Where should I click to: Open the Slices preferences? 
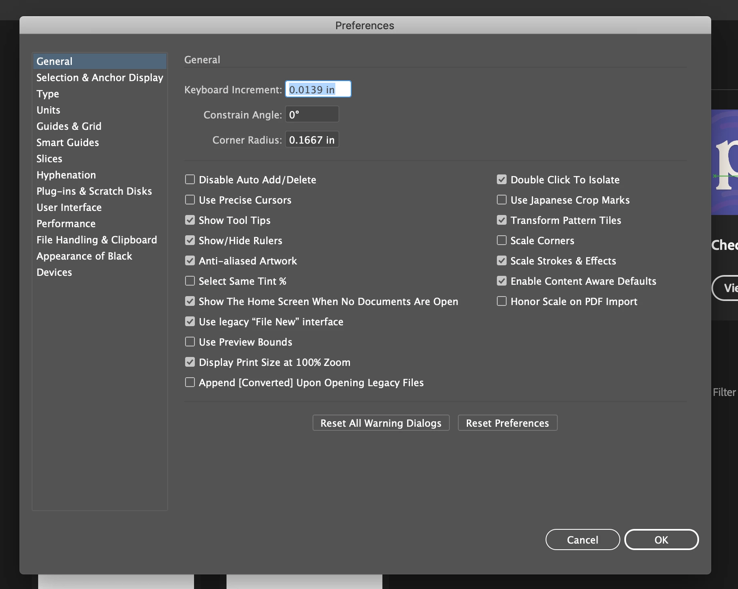pos(99,159)
